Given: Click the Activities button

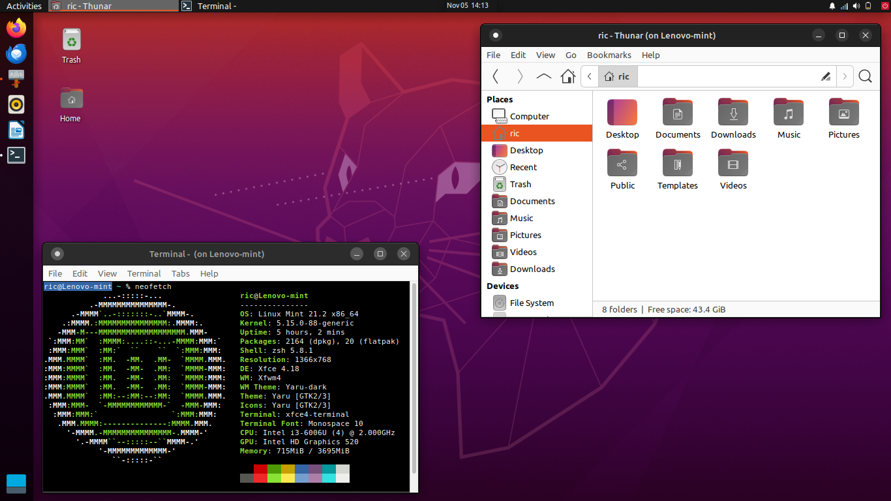Looking at the screenshot, I should (x=24, y=6).
